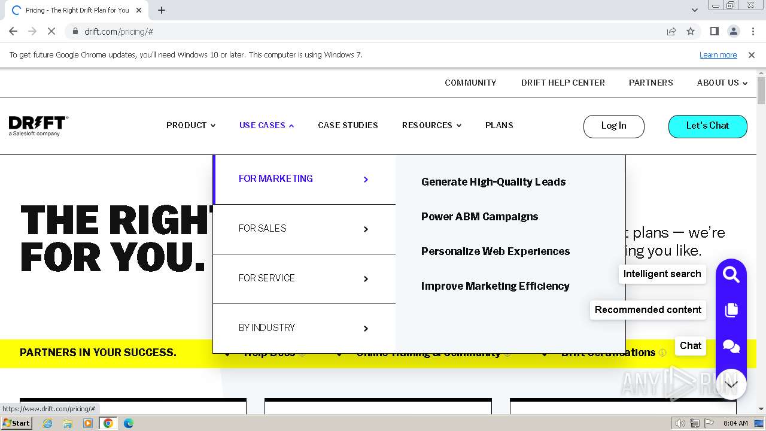Open the Windows Start menu

click(x=16, y=423)
